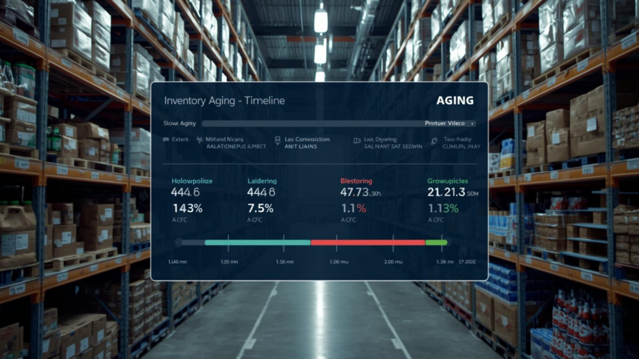Click the E7 2002 timeline label
Viewport: 639px width, 359px height.
(x=467, y=262)
